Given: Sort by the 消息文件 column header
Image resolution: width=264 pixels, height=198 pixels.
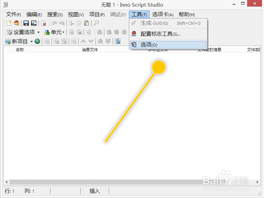Looking at the screenshot, I should coord(113,49).
